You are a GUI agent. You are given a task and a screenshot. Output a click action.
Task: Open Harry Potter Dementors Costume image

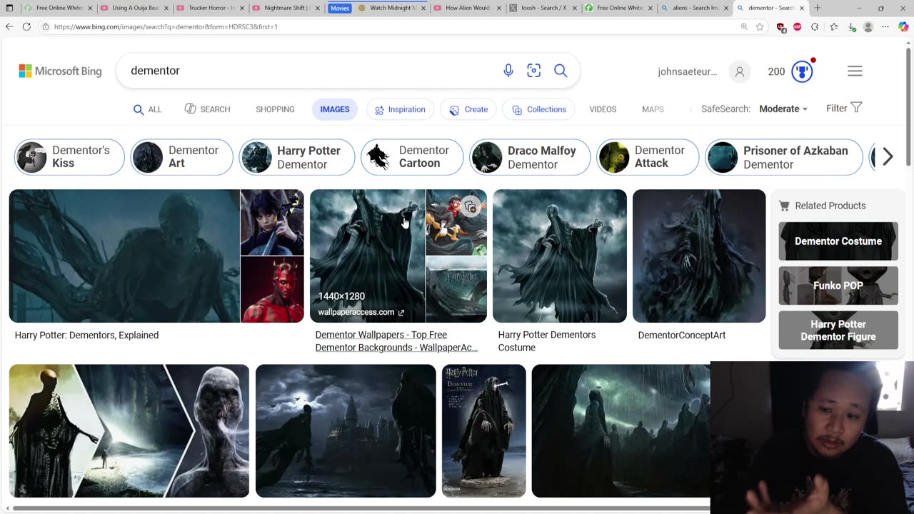(x=560, y=256)
